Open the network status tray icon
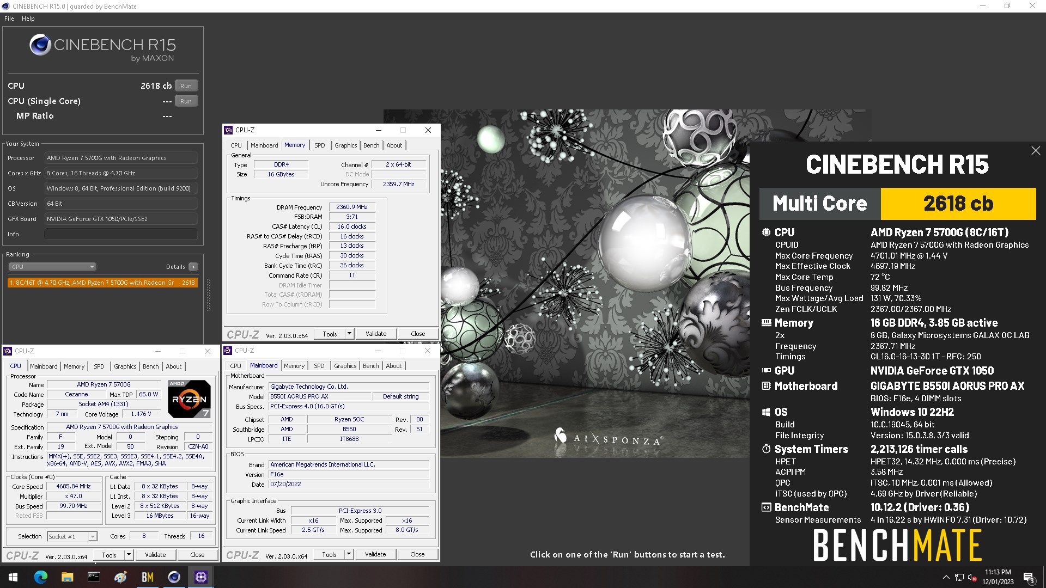Viewport: 1046px width, 588px height. pos(959,577)
